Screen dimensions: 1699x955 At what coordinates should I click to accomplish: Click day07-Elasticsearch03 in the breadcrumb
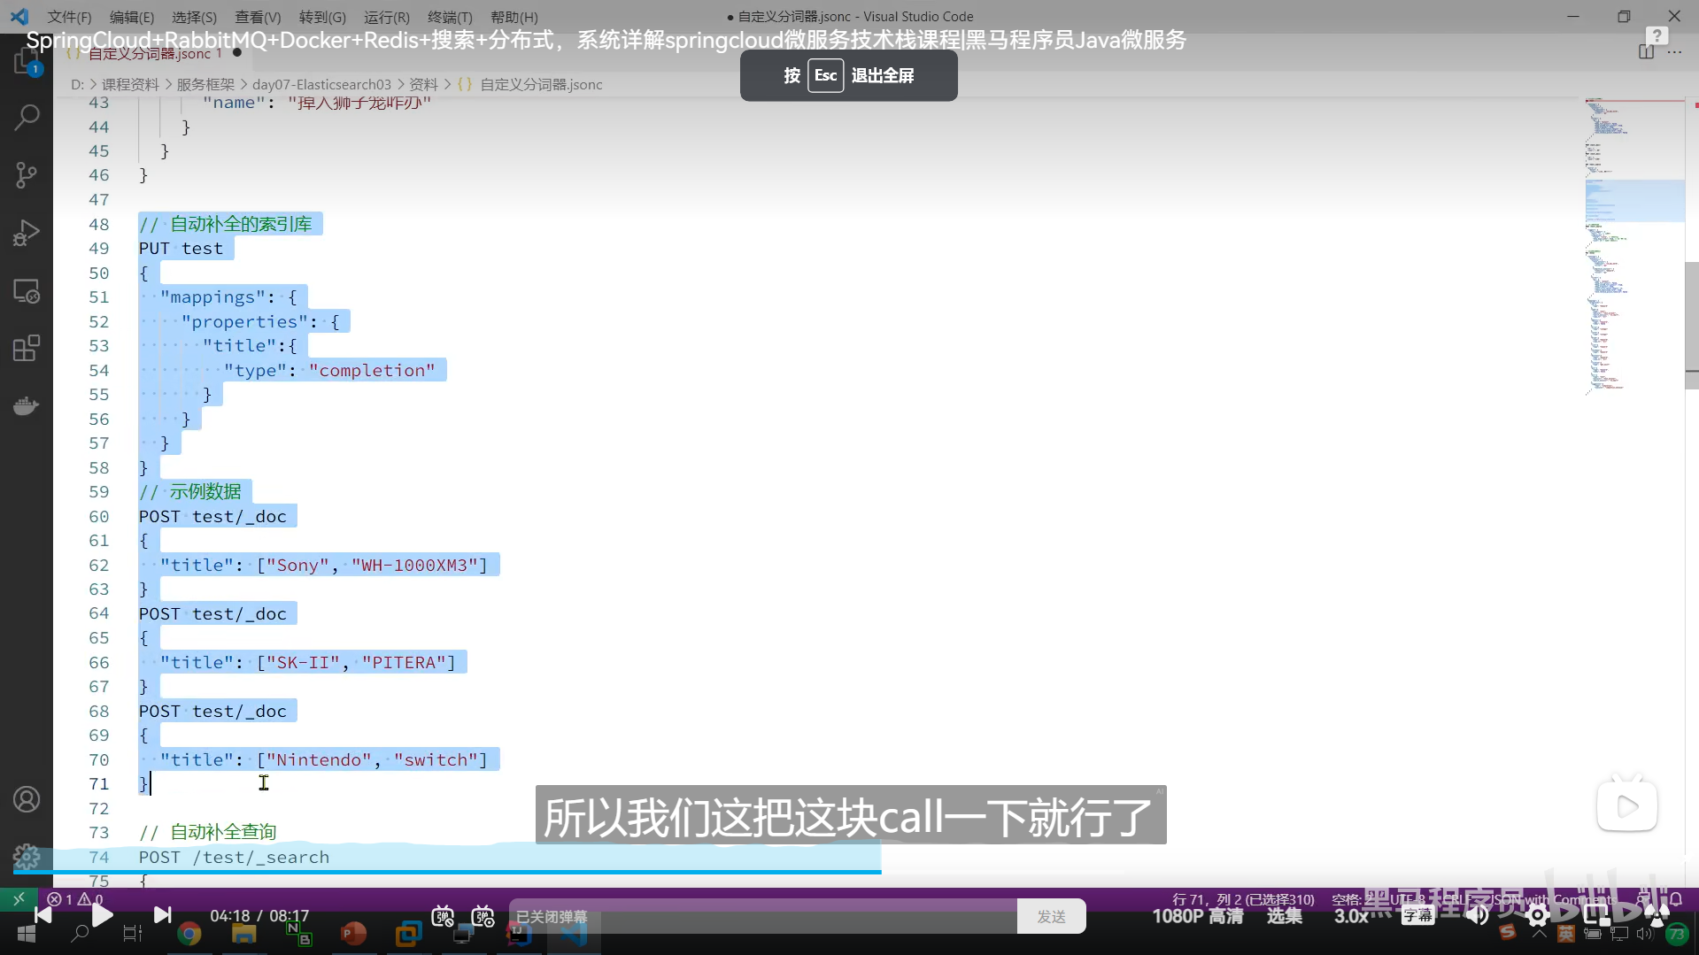coord(321,84)
